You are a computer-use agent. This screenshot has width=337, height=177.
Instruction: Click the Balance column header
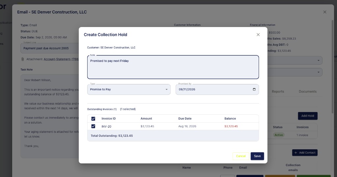(230, 119)
